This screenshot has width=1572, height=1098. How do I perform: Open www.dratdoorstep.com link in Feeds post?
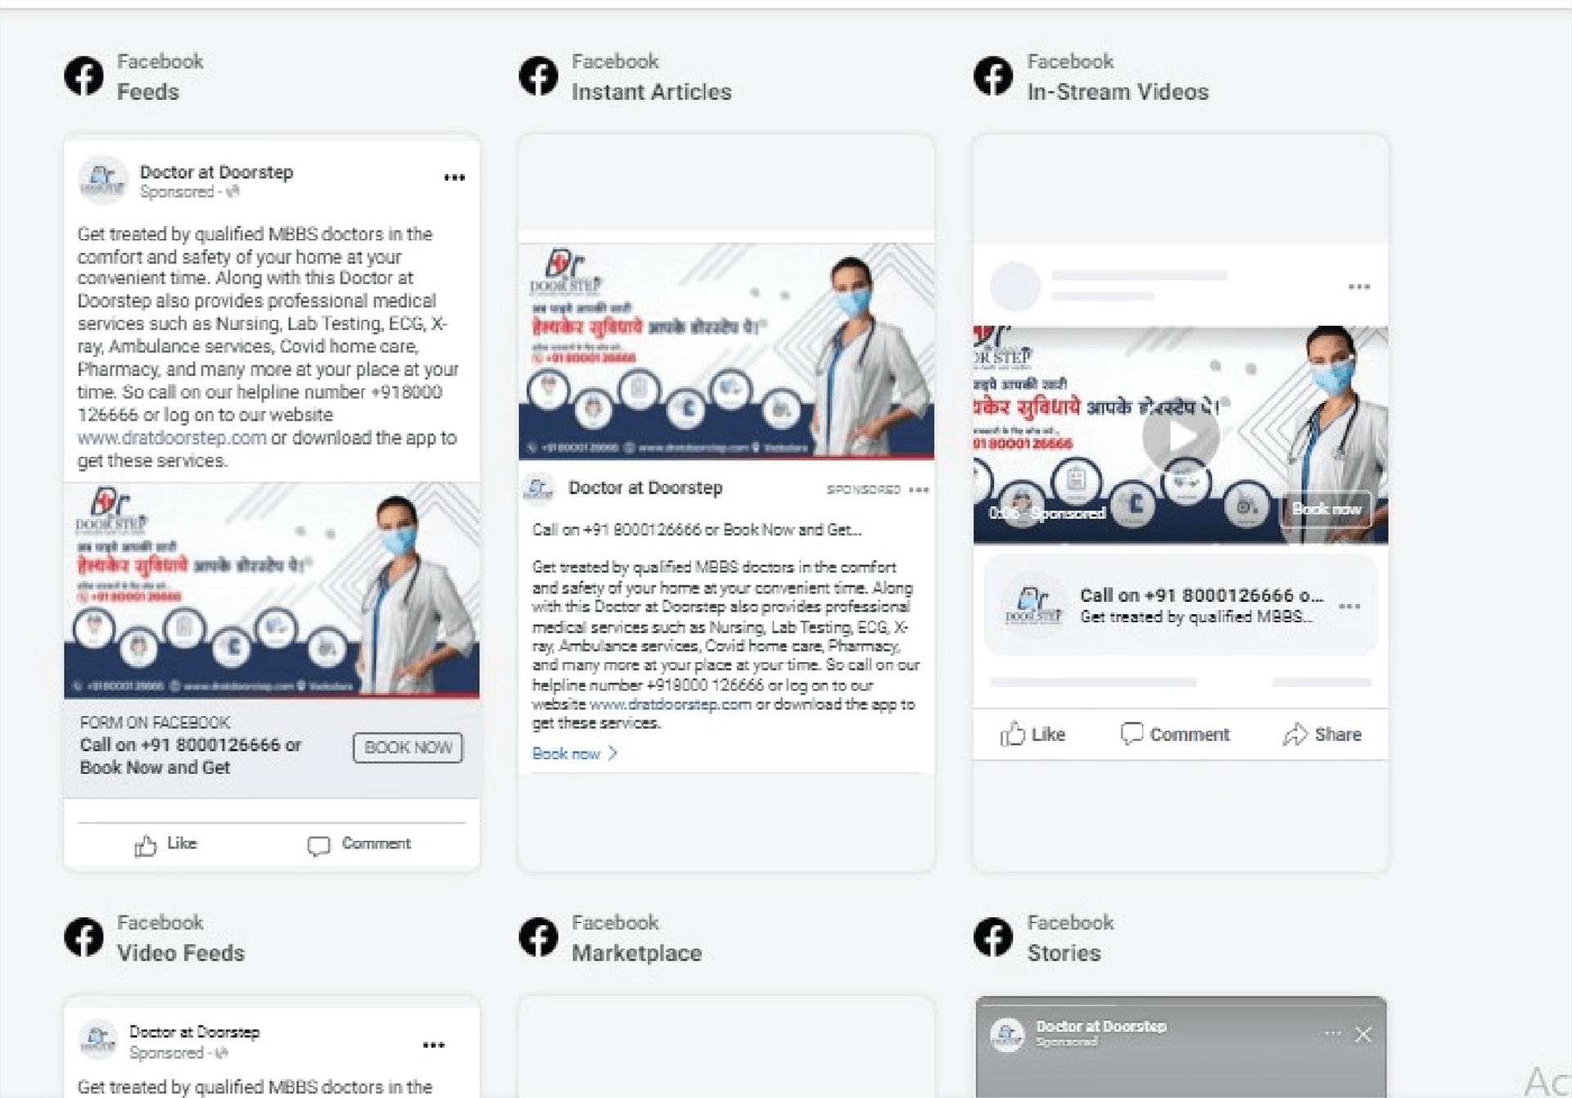pyautogui.click(x=172, y=438)
